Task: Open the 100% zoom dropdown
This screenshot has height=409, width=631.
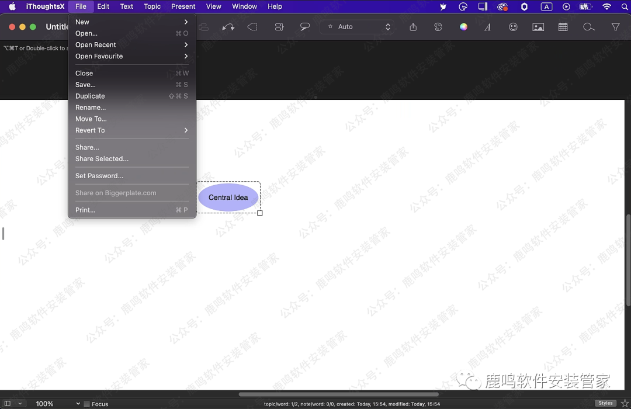Action: tap(57, 404)
